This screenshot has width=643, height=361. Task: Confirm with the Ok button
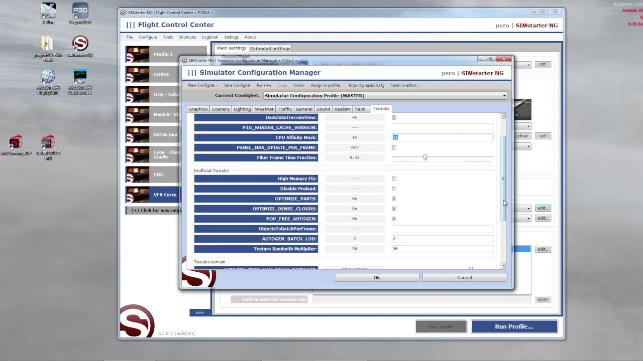(377, 277)
